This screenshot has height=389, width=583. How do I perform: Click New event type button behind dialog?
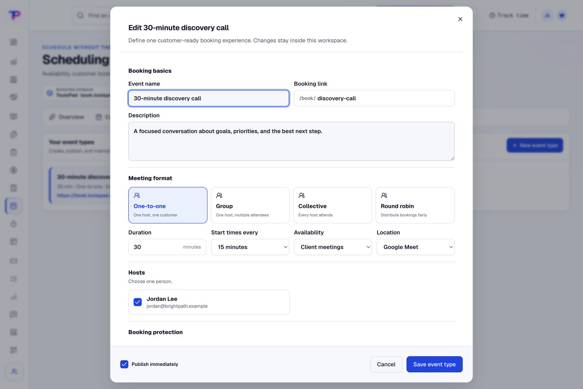click(x=535, y=145)
